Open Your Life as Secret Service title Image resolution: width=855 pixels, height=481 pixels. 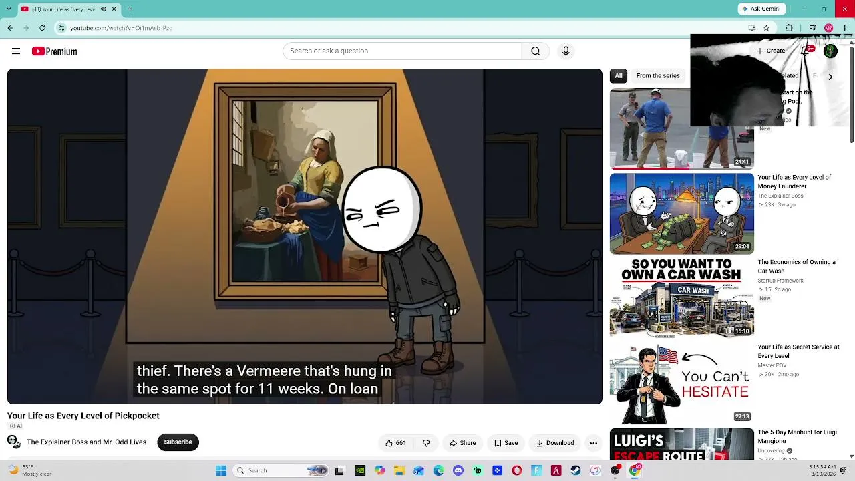tap(798, 351)
